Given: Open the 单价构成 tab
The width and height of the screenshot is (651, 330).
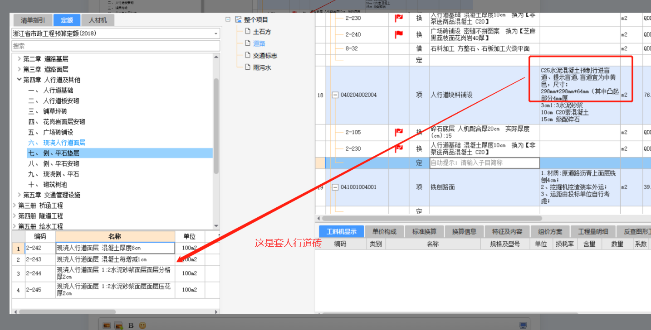Looking at the screenshot, I should (384, 231).
